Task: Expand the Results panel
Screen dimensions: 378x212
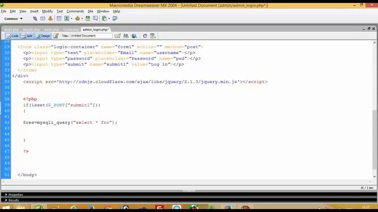Action: click(12, 200)
